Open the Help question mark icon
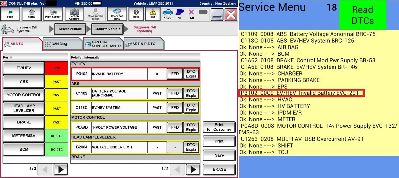 [136, 14]
